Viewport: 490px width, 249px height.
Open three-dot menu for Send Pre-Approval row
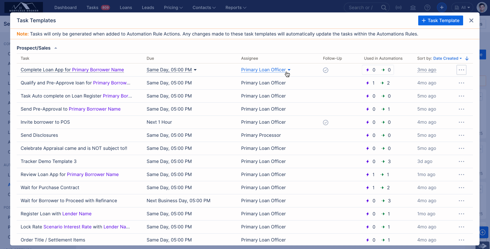(461, 109)
